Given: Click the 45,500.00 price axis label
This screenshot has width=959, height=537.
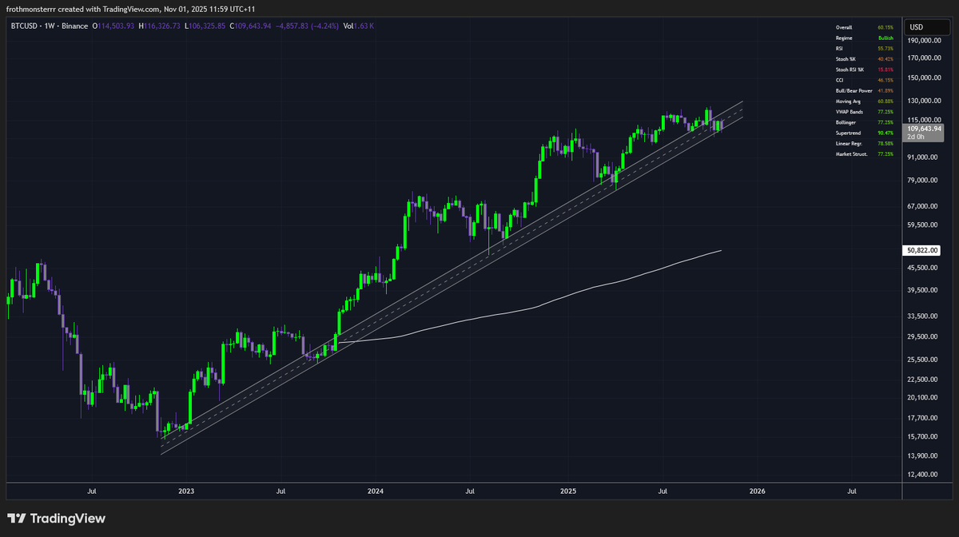Looking at the screenshot, I should click(x=924, y=268).
